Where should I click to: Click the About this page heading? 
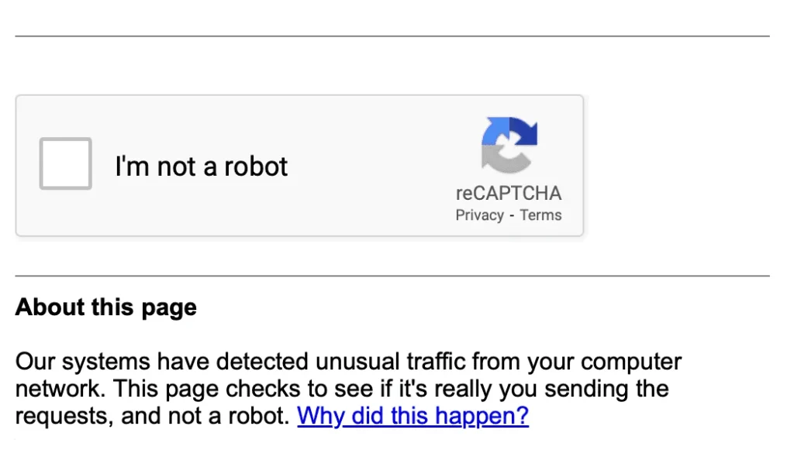pyautogui.click(x=106, y=308)
